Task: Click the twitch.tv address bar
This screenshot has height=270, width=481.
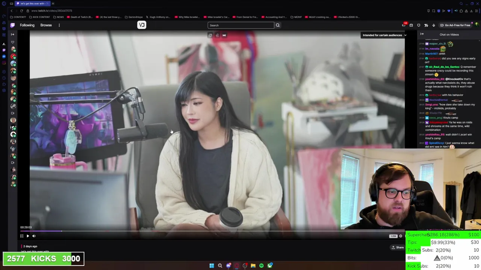Action: coord(52,11)
